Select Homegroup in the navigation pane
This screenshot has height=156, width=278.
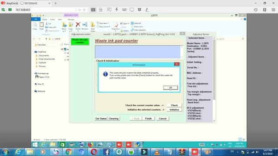42,73
